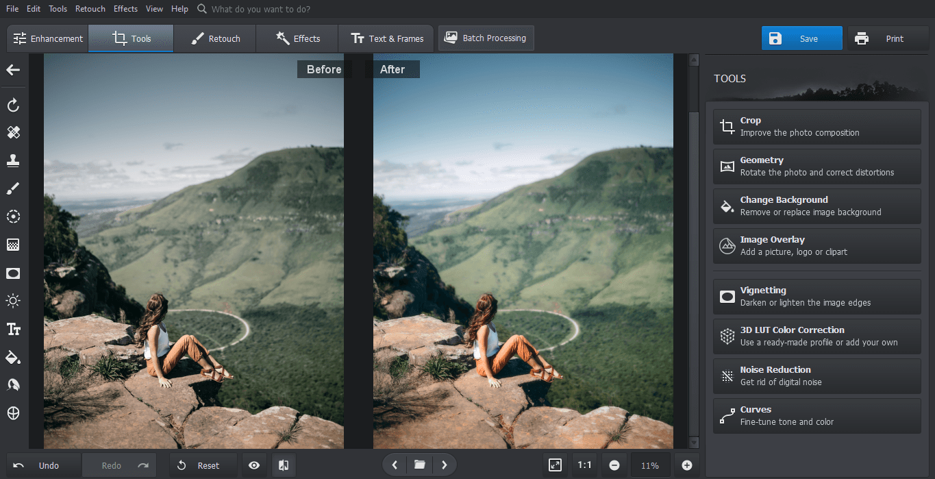
Task: Switch to the Tools tab
Action: coord(131,38)
